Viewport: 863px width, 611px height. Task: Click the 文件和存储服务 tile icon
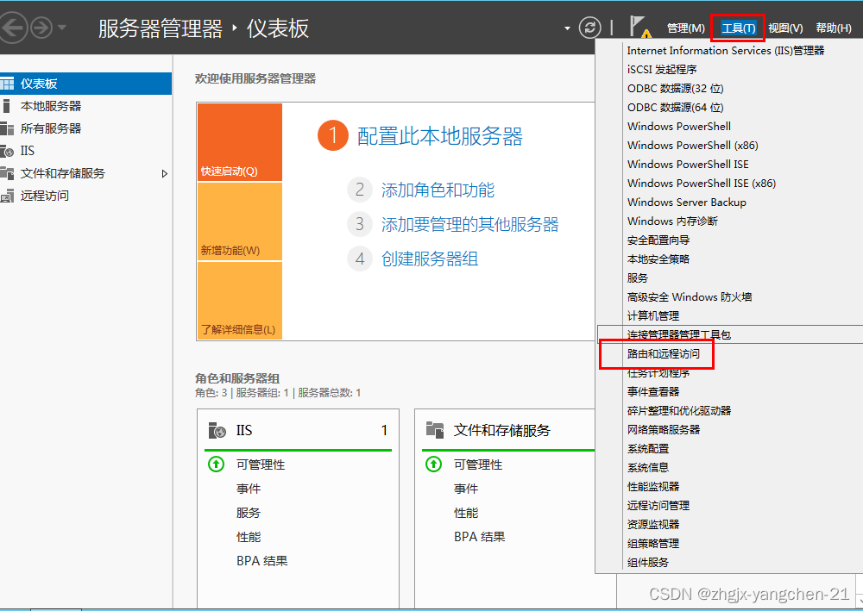click(435, 430)
